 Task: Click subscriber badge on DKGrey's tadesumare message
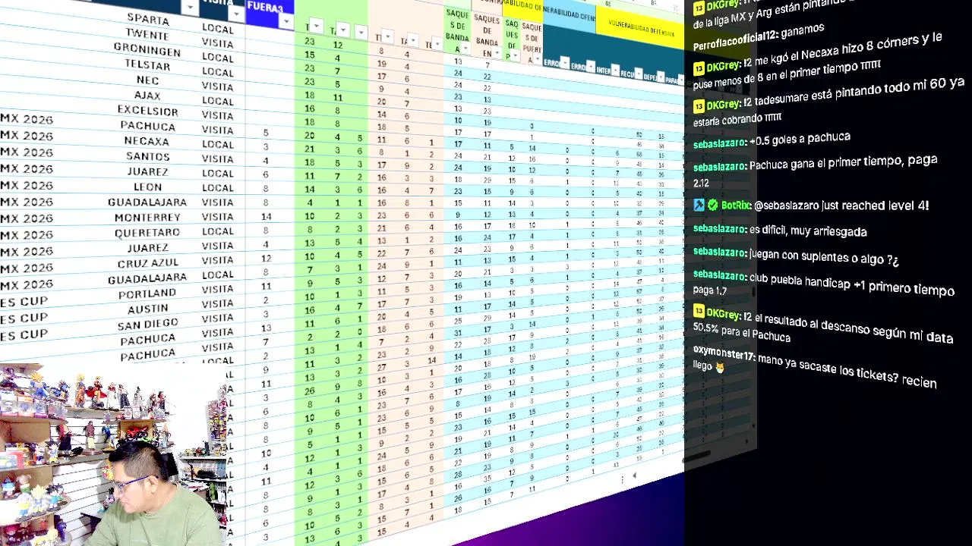click(x=699, y=105)
